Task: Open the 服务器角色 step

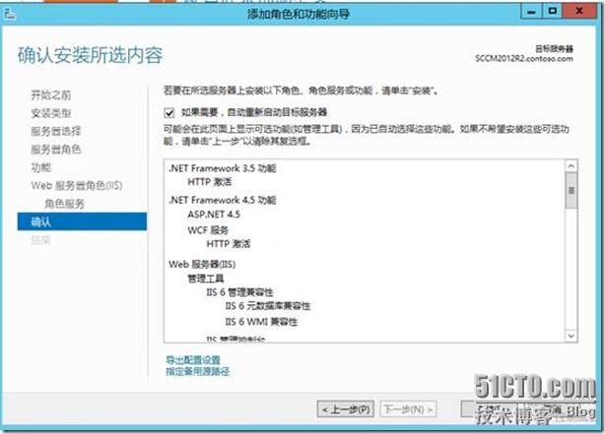Action: 56,150
